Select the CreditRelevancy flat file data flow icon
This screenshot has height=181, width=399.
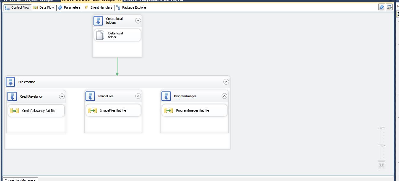pos(14,111)
